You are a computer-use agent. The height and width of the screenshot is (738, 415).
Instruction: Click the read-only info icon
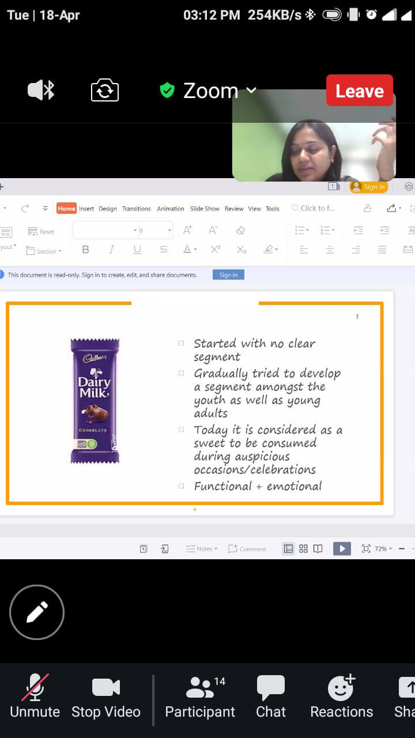(2, 275)
